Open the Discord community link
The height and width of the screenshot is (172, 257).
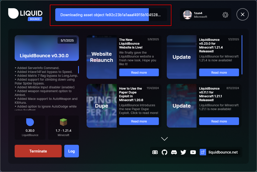click(x=174, y=152)
